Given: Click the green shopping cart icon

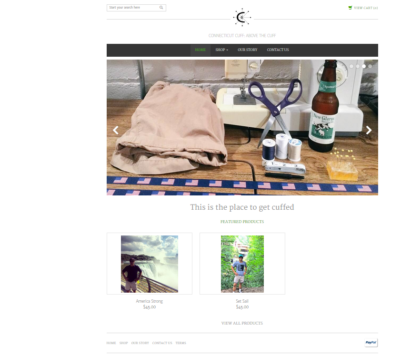Looking at the screenshot, I should tap(350, 8).
